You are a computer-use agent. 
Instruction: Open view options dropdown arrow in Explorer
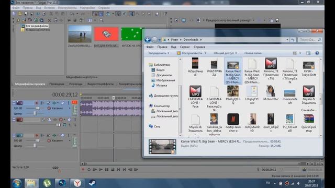click(300, 53)
